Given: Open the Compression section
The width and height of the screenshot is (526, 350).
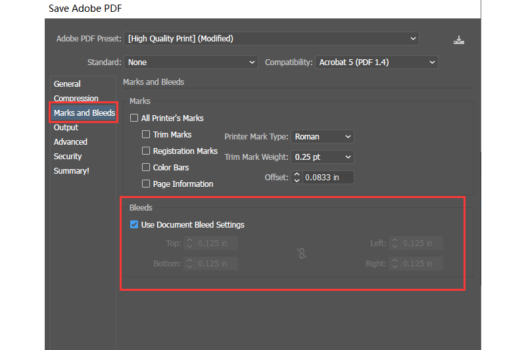Looking at the screenshot, I should point(76,98).
